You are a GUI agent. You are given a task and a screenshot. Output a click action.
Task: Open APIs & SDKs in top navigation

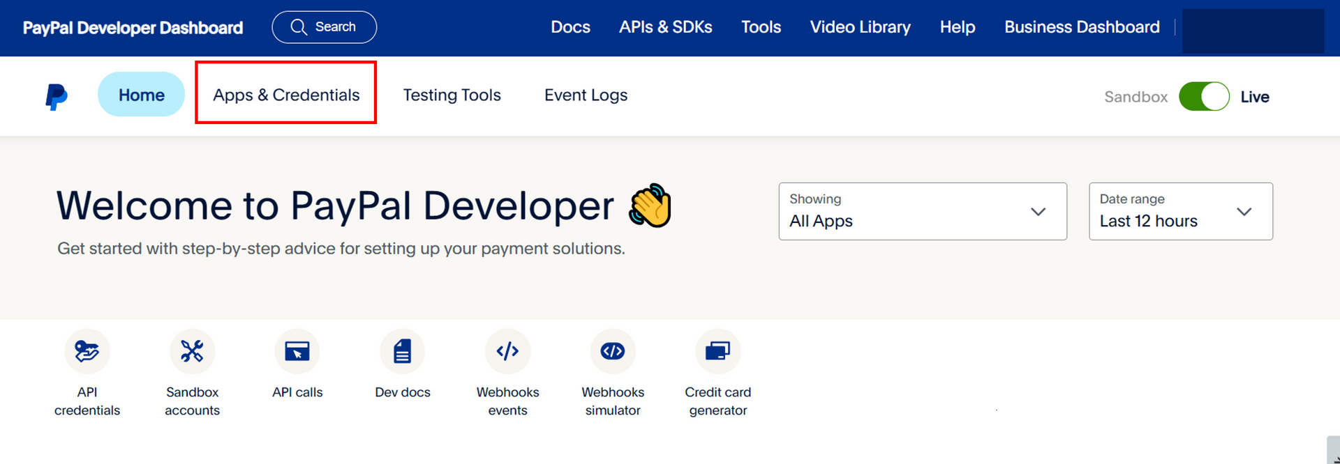665,27
